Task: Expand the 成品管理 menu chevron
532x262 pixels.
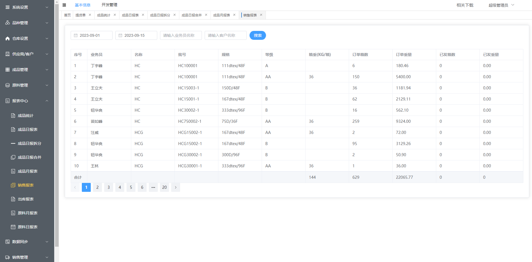Action: pos(47,70)
